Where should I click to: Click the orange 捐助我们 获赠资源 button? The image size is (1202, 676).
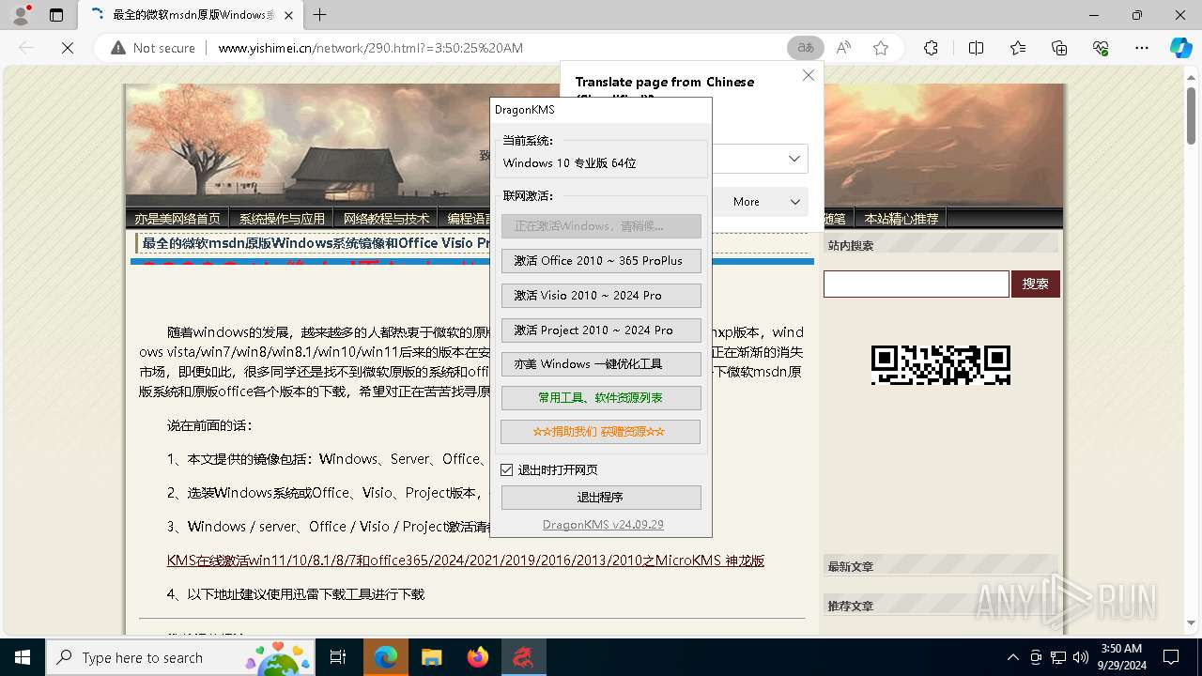(601, 432)
